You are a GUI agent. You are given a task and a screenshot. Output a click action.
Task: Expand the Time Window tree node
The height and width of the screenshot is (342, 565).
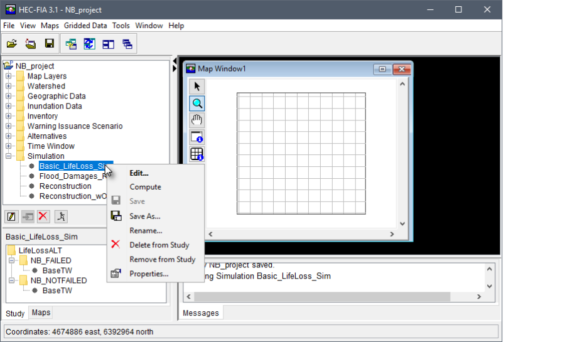8,146
